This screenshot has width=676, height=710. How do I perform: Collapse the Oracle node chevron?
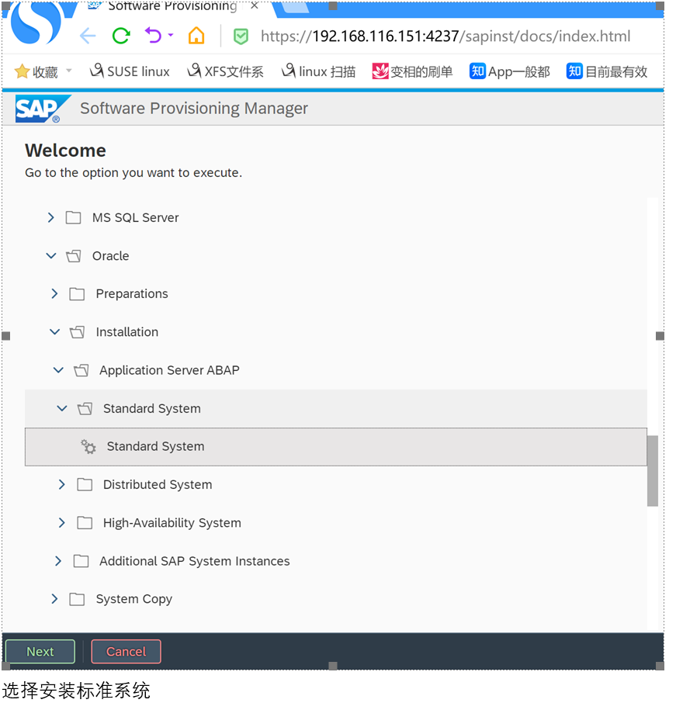[51, 256]
